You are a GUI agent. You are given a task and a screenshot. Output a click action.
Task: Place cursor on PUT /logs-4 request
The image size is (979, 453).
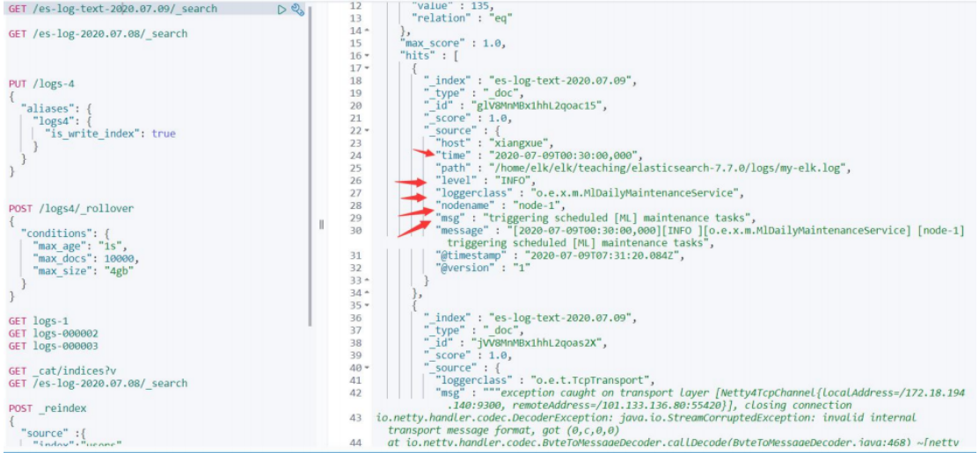[x=42, y=83]
